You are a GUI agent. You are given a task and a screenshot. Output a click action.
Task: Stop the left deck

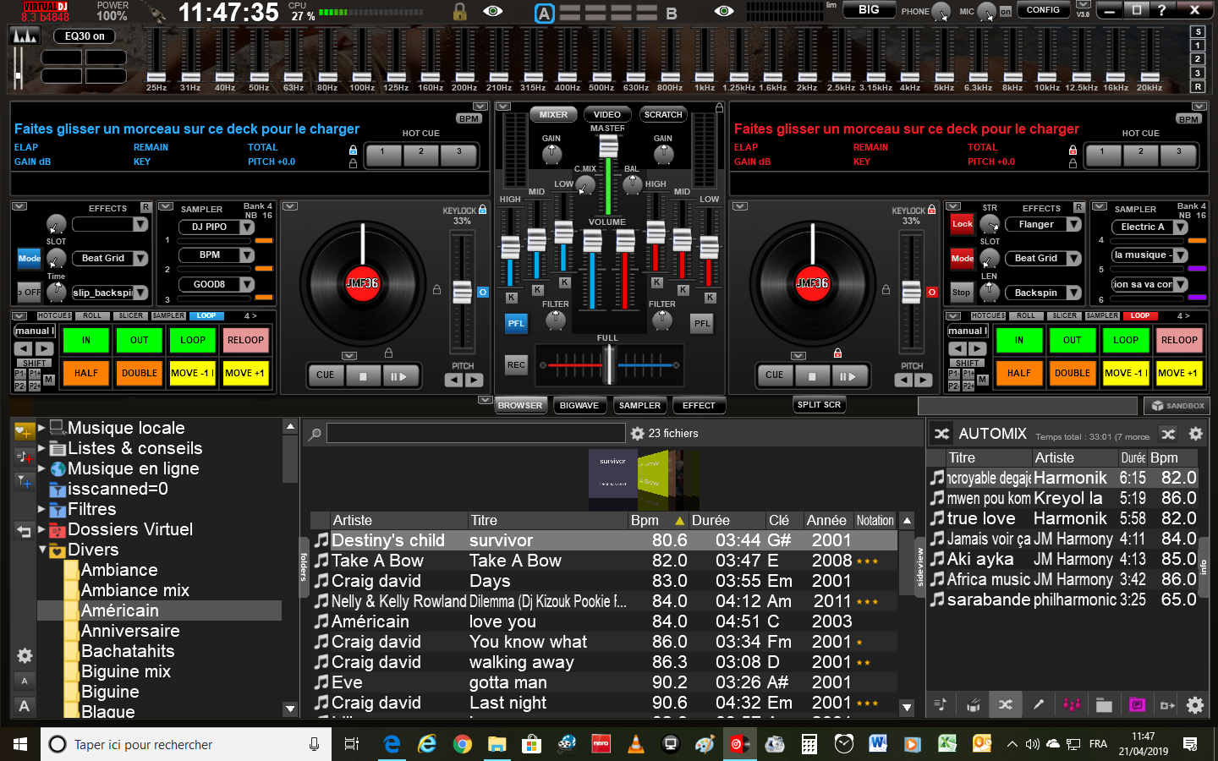(363, 375)
